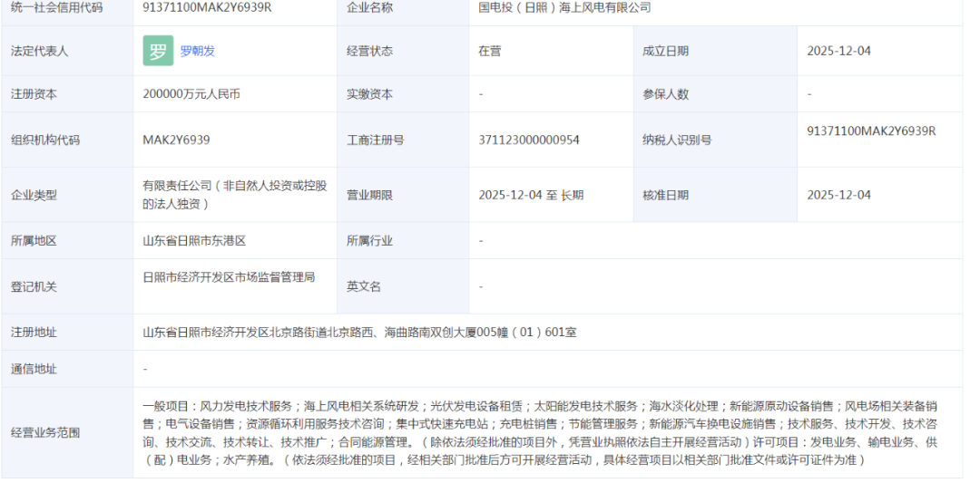The image size is (980, 483).
Task: Click the green 罗 avatar icon
Action: pos(158,51)
